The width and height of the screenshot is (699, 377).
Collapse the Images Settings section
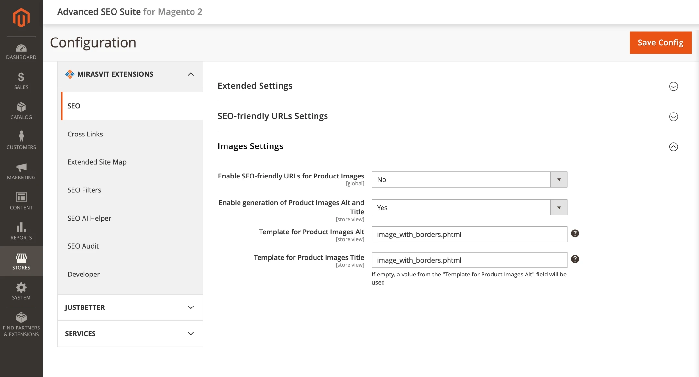click(673, 147)
